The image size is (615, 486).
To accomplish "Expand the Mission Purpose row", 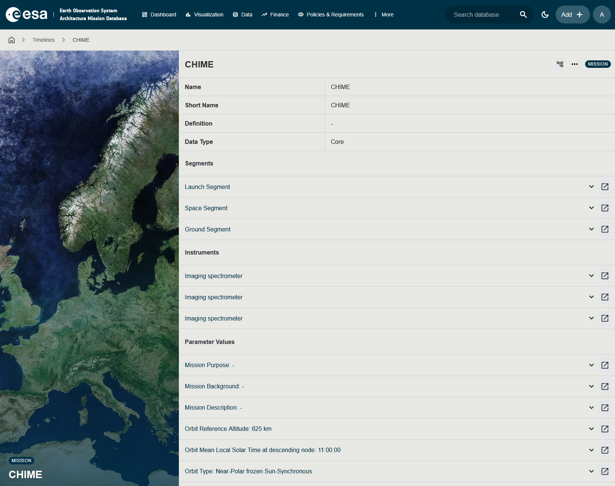I will tap(591, 365).
